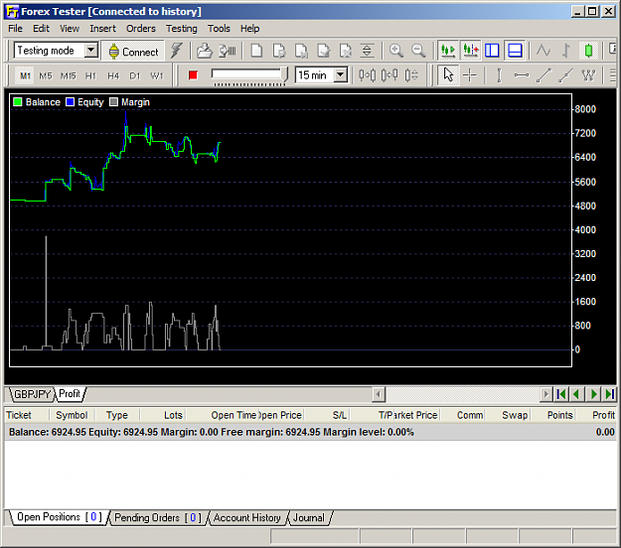Select the line chart zigzag icon

point(543,51)
